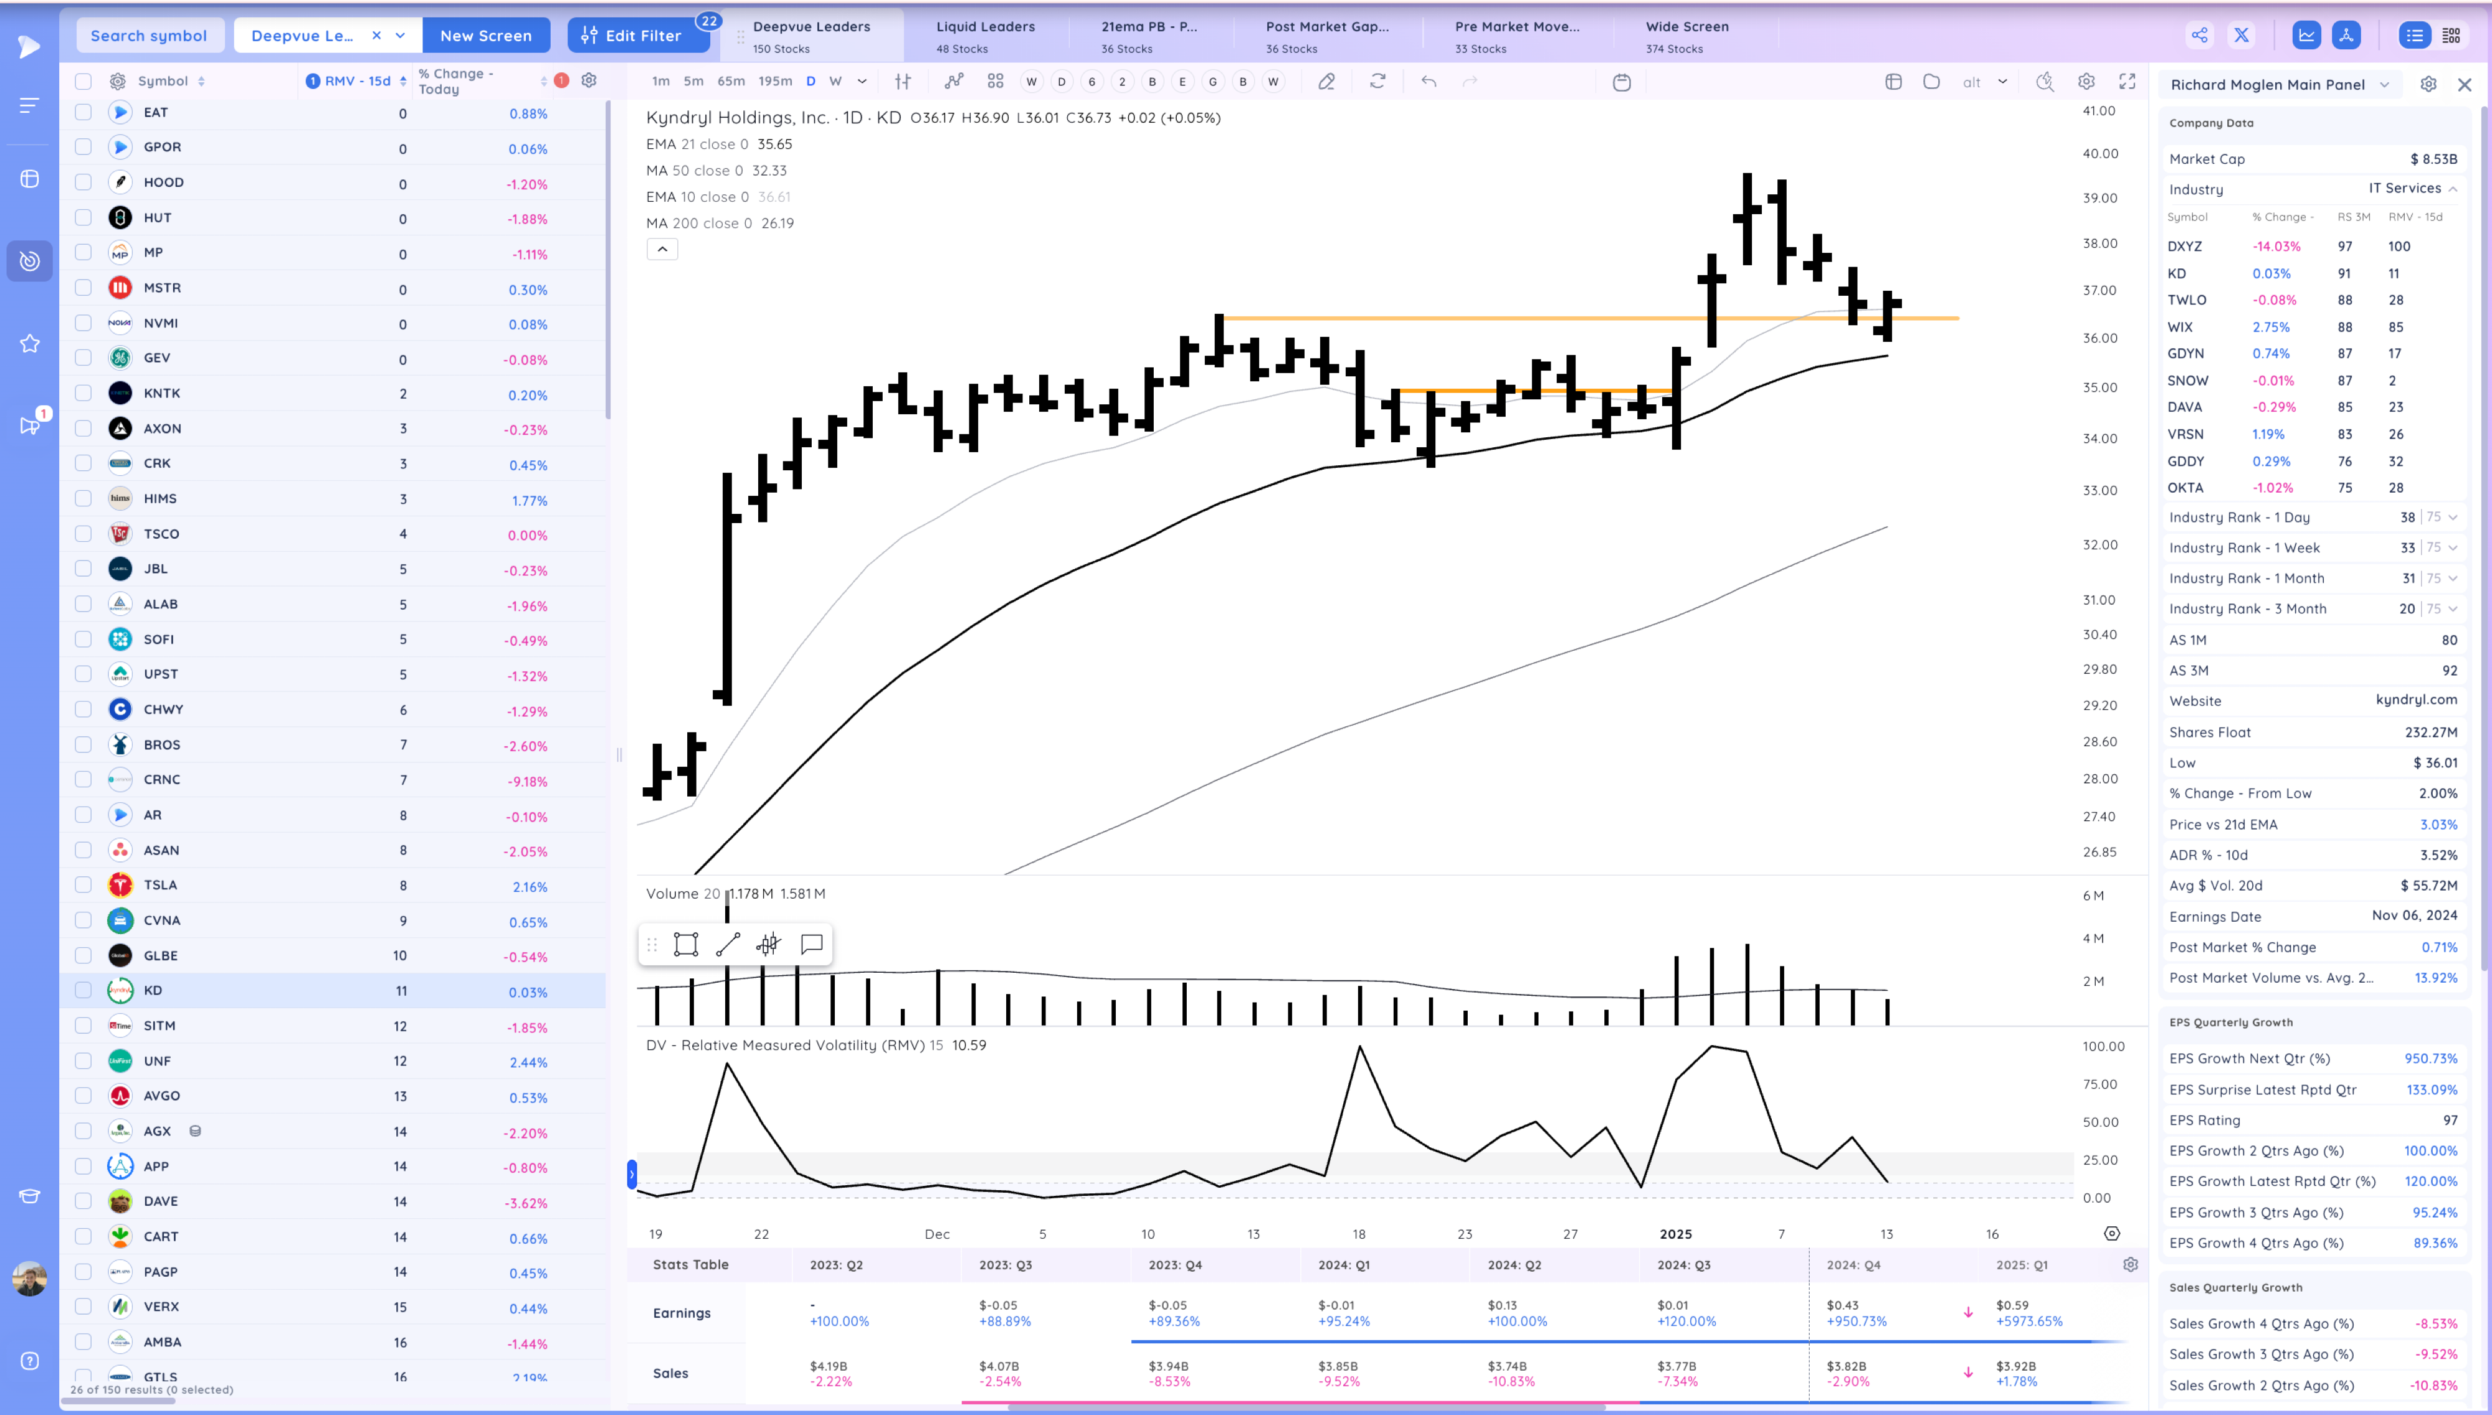This screenshot has height=1415, width=2492.
Task: Open the calendar go-to-date icon
Action: 1621,82
